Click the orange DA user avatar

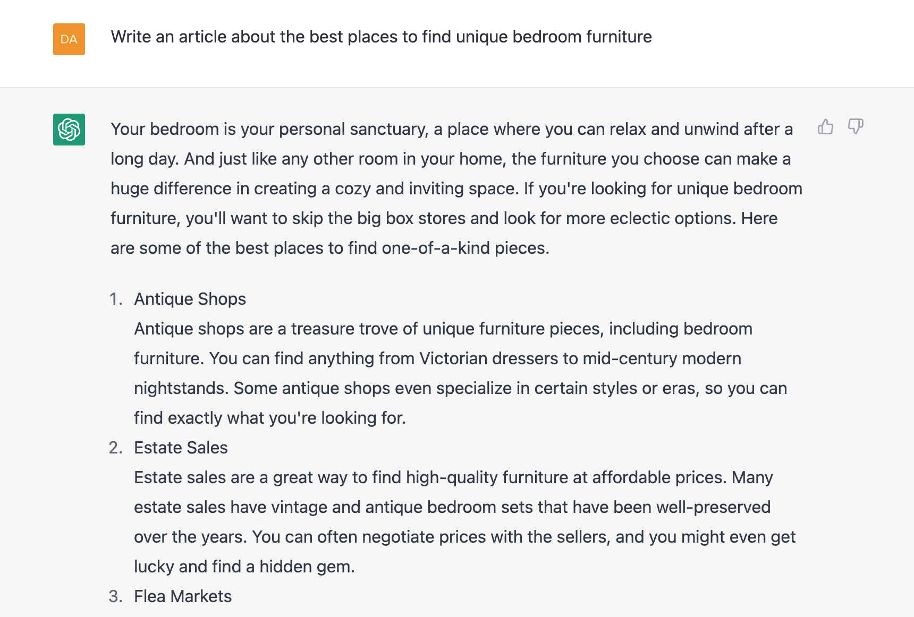point(69,39)
